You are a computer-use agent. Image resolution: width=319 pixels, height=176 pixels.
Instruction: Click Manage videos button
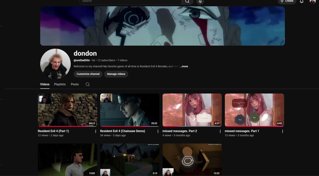(116, 74)
